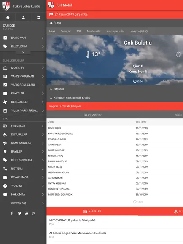Screen dimensions: 183x244
Task: Click the Biletlerim tag icon
Action: tap(5, 46)
